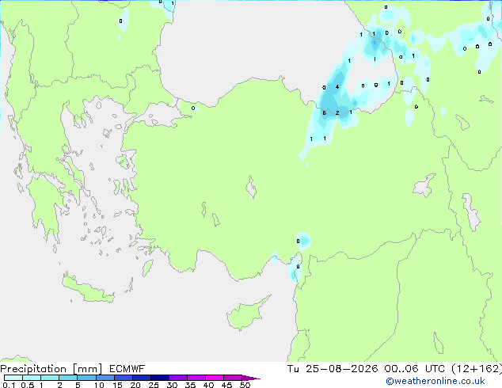The width and height of the screenshot is (502, 388).
Task: Click the "25" legend scale label
Action: (154, 385)
